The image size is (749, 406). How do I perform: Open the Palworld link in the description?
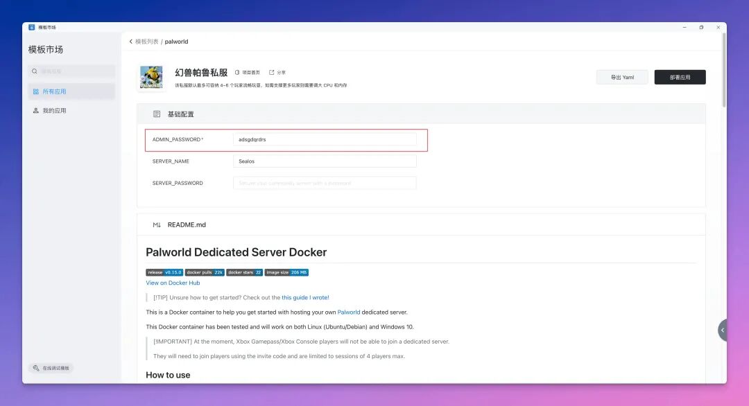pos(349,312)
